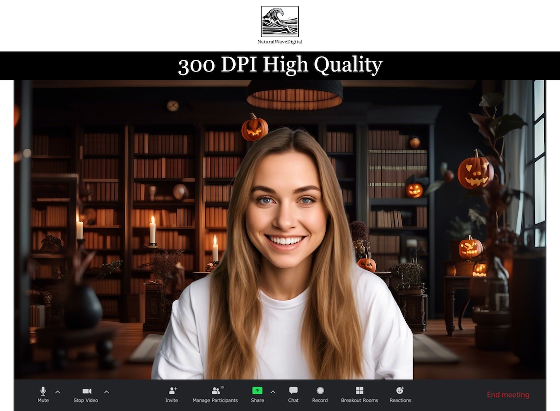Click the Mute text label
Viewport: 560px width, 411px height.
tap(43, 400)
